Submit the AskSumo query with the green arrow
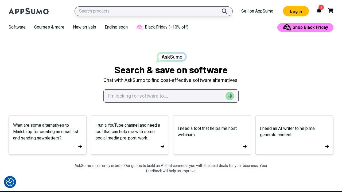Viewport: 342px width, 192px height. coord(230,96)
